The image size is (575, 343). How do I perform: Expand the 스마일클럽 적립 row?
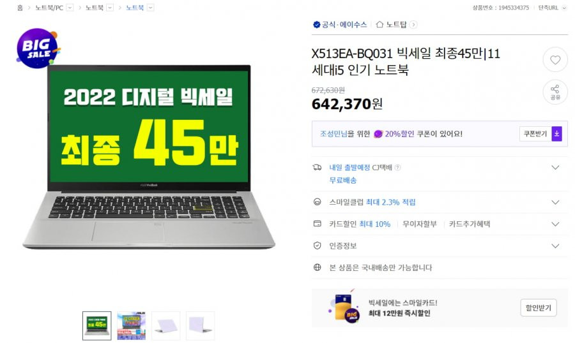440,202
